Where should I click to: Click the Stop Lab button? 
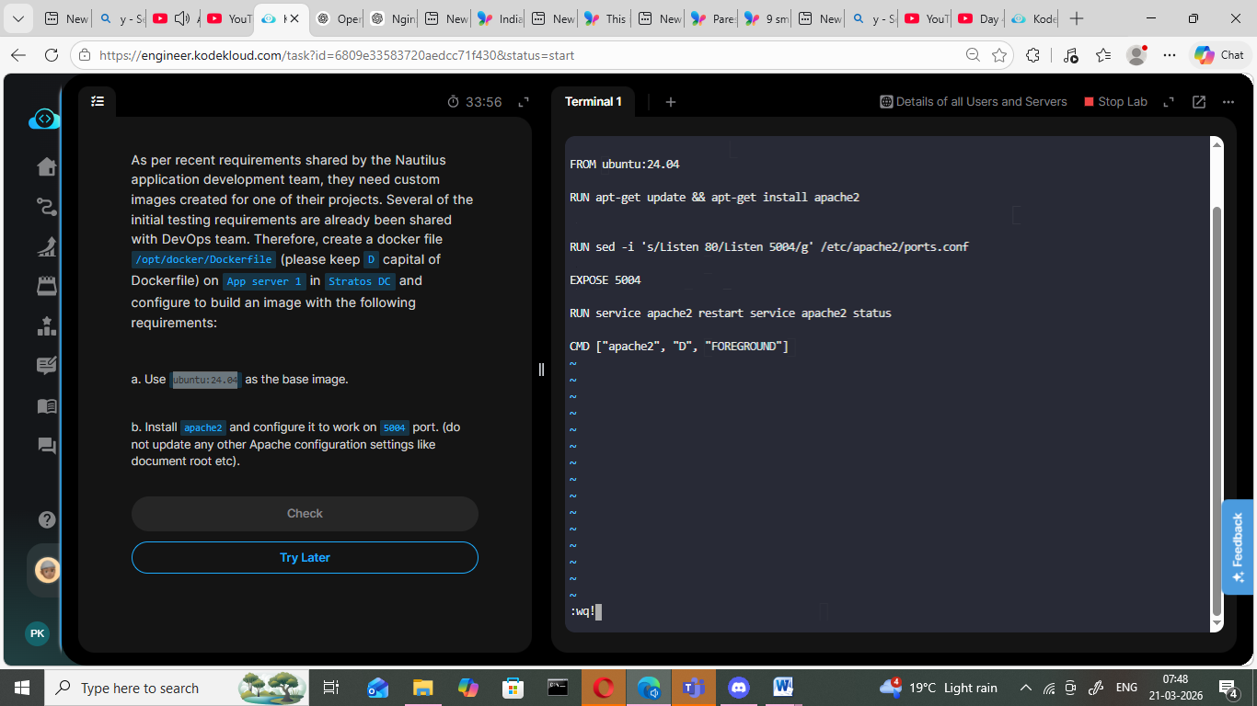point(1116,102)
